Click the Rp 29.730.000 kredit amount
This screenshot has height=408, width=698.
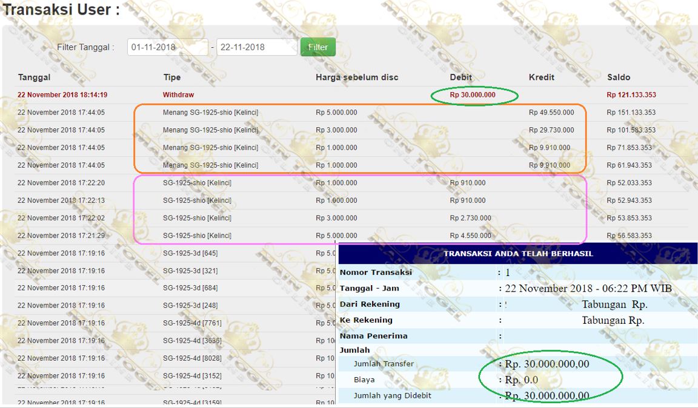pos(549,130)
